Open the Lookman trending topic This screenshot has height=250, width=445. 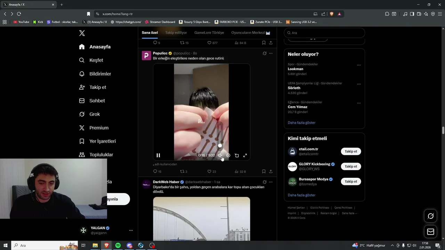click(296, 69)
